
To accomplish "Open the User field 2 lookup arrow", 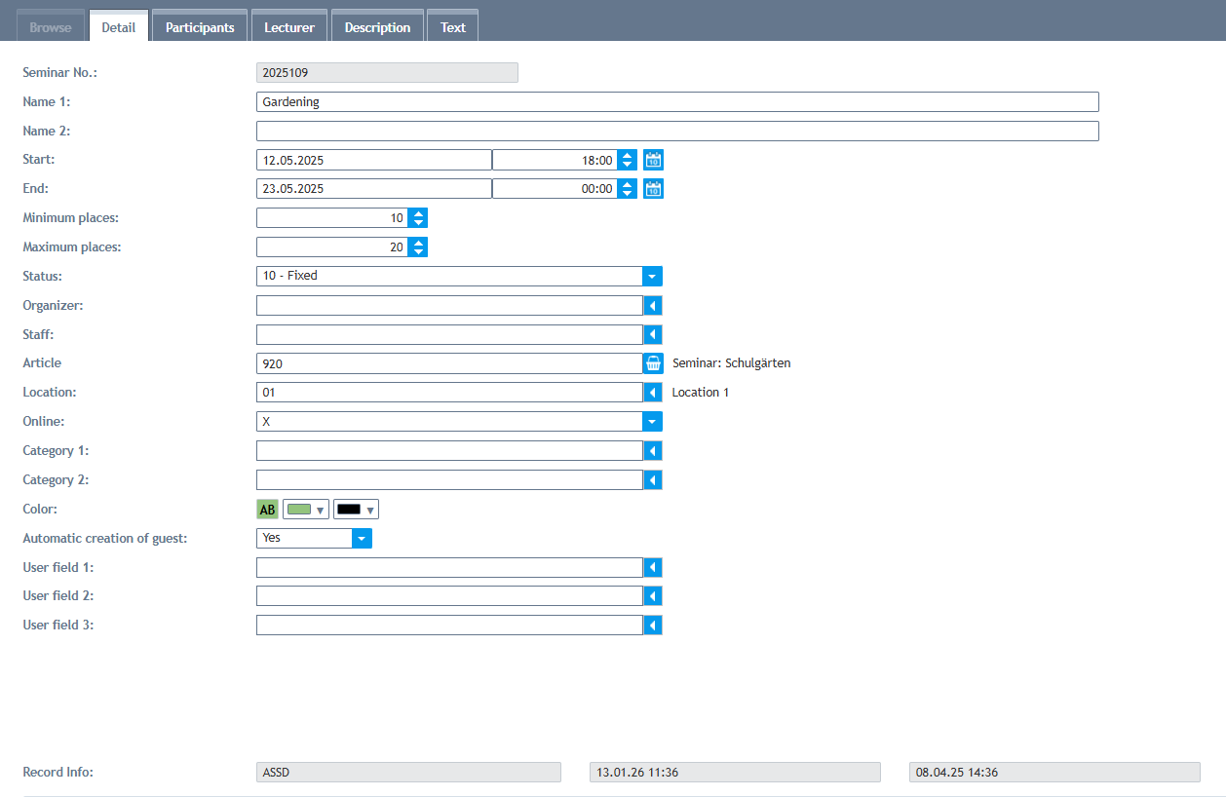I will click(653, 596).
